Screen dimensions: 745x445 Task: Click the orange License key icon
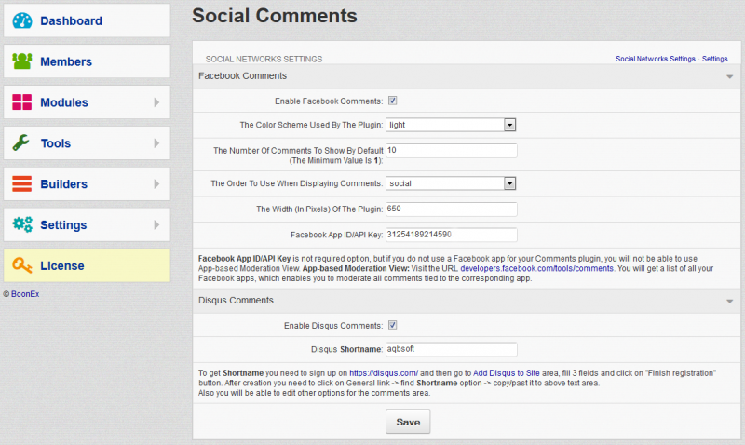pyautogui.click(x=21, y=265)
